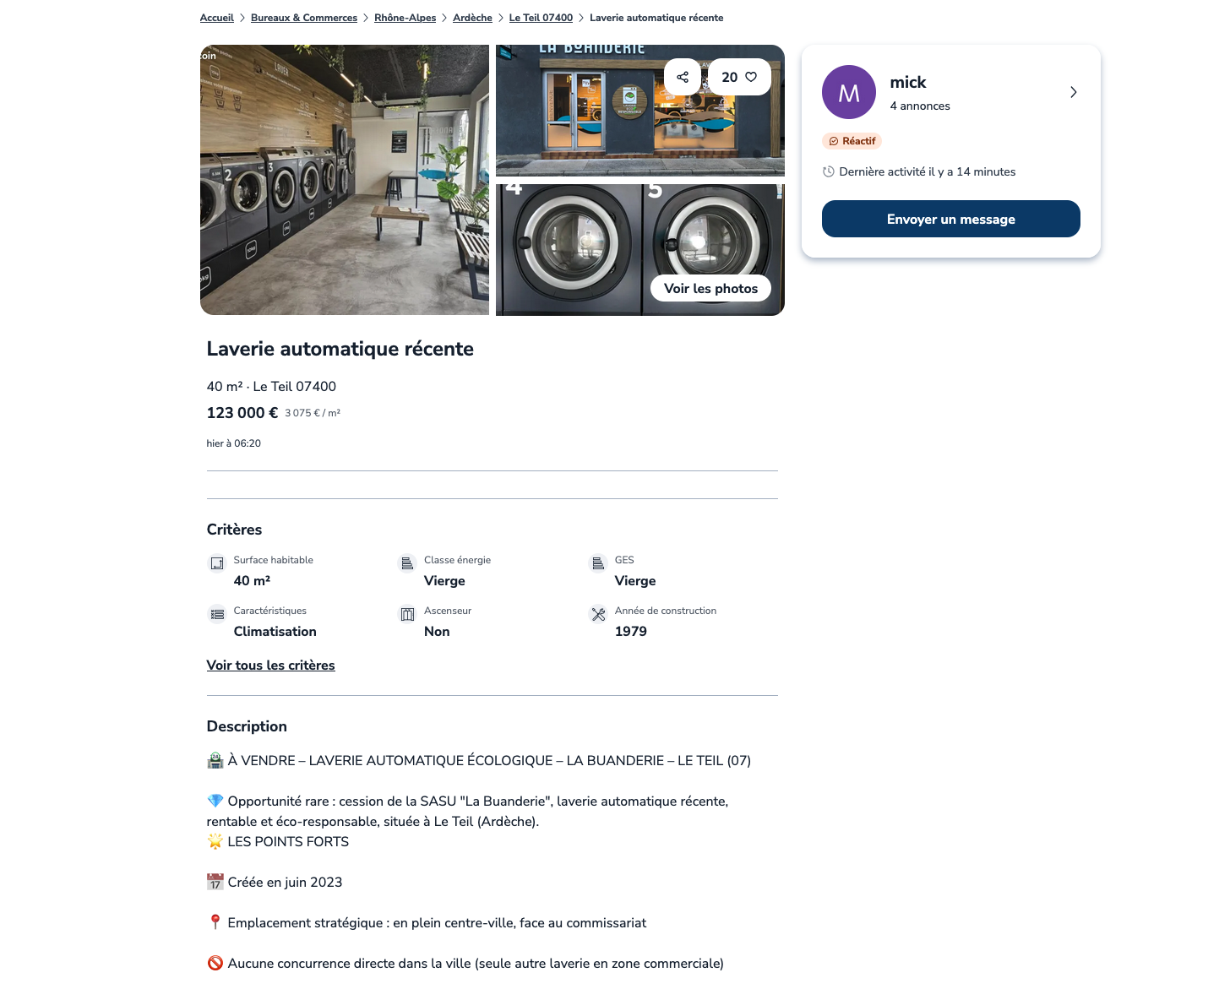Image resolution: width=1230 pixels, height=989 pixels.
Task: Click the posting time hier à 06:20
Action: [x=234, y=443]
